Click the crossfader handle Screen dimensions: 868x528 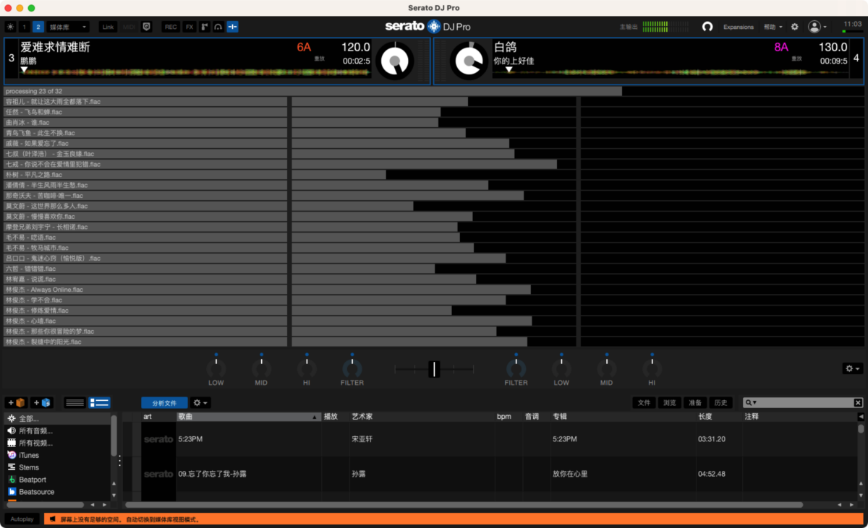click(434, 369)
